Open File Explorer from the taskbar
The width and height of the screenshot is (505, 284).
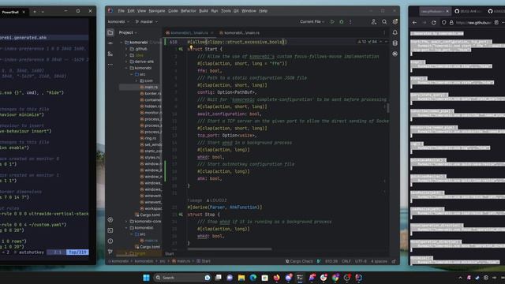click(x=241, y=278)
